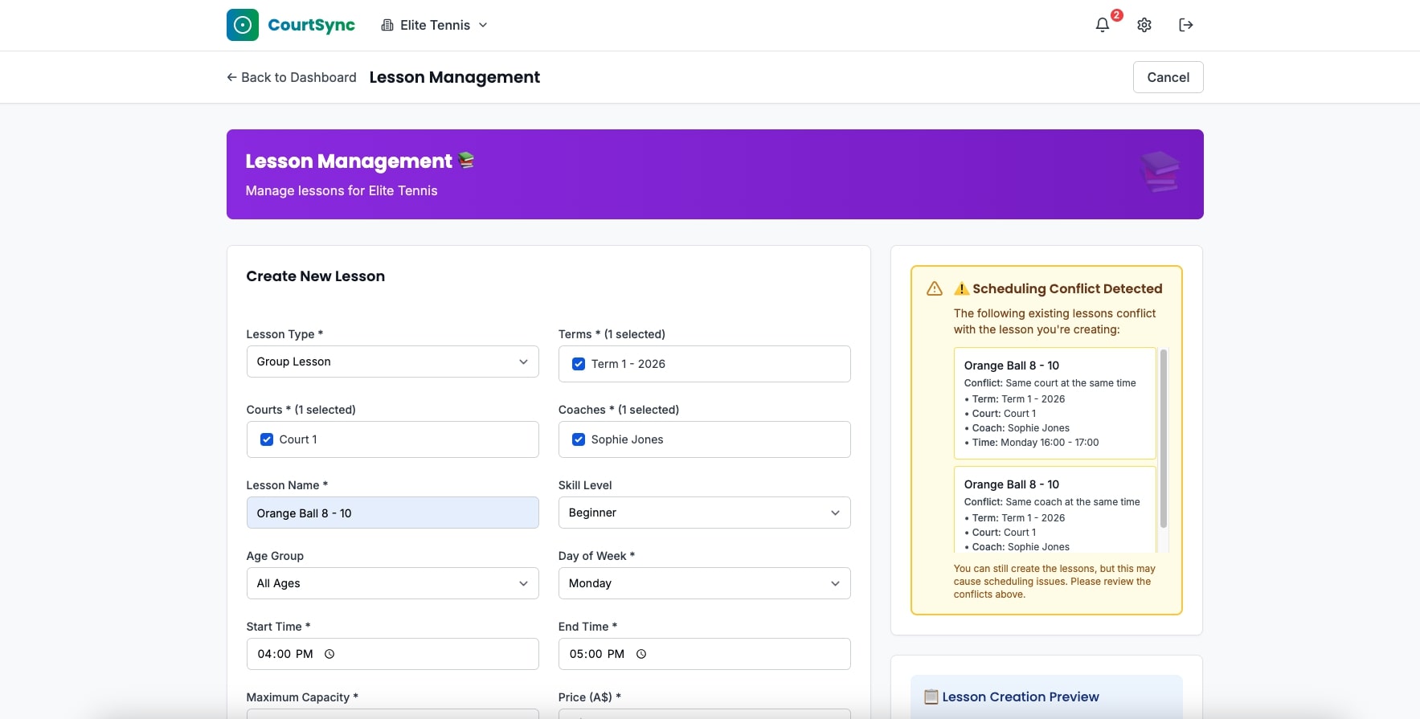Open the Day of Week dropdown
Image resolution: width=1420 pixels, height=719 pixels.
tap(704, 583)
